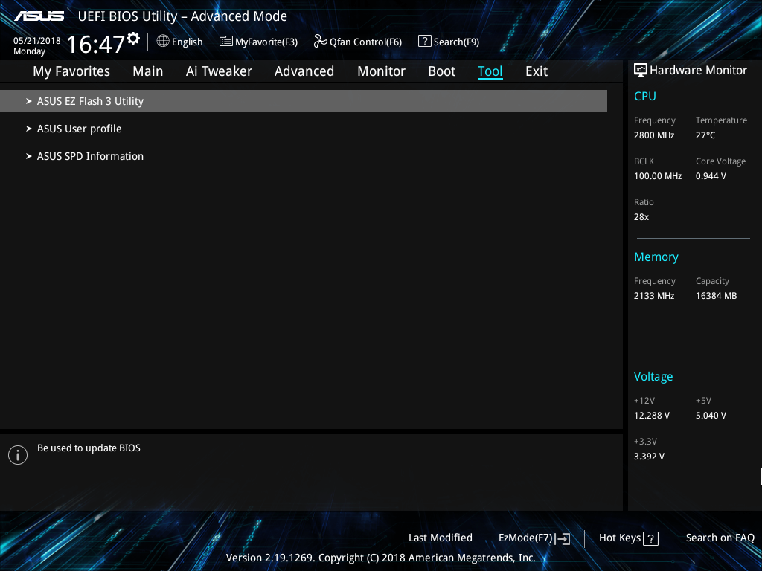Expand ASUS SPD Information arrow
Screen dimensions: 762x571
tap(29, 156)
